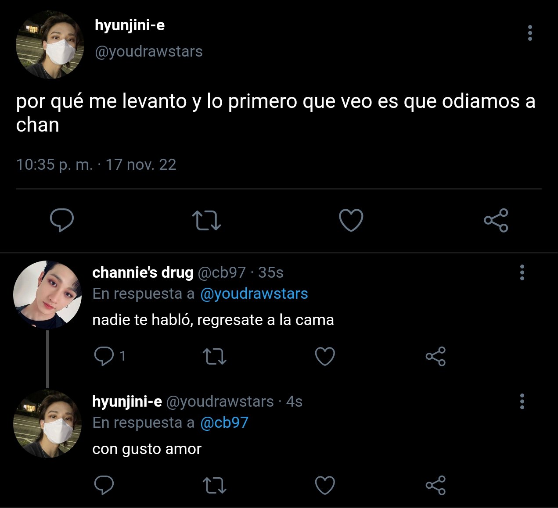The image size is (558, 508).
Task: Reply to the 'con gusto amor' tweet
Action: (x=104, y=485)
